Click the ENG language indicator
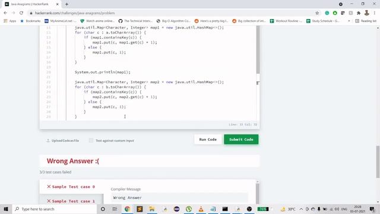 pos(344,209)
